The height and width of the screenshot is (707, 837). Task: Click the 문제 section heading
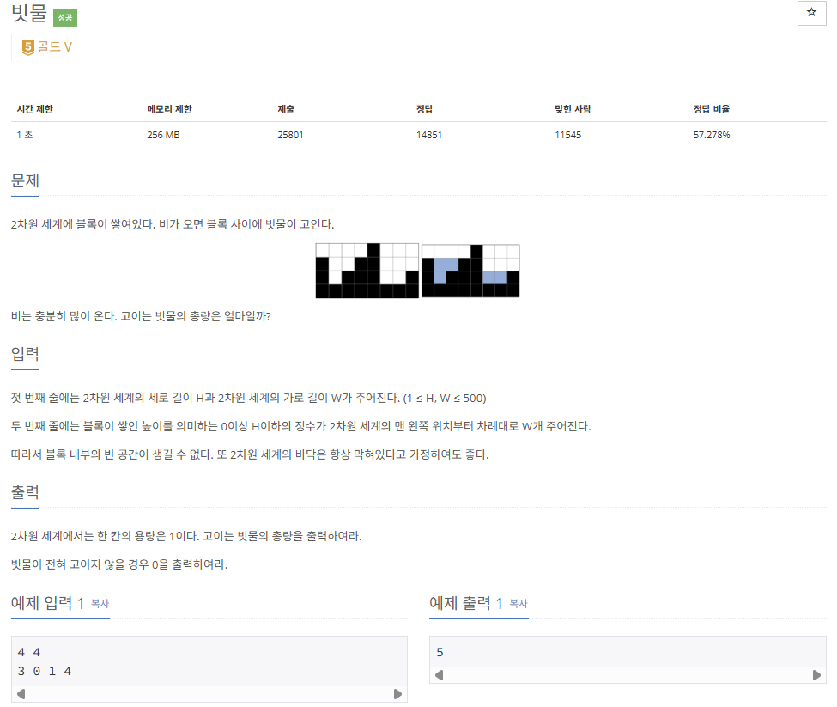pyautogui.click(x=25, y=180)
